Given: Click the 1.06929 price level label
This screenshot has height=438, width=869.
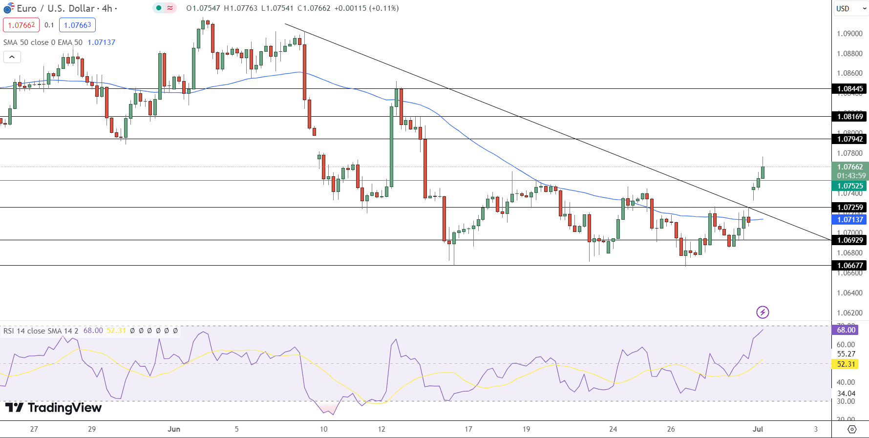Looking at the screenshot, I should point(850,240).
